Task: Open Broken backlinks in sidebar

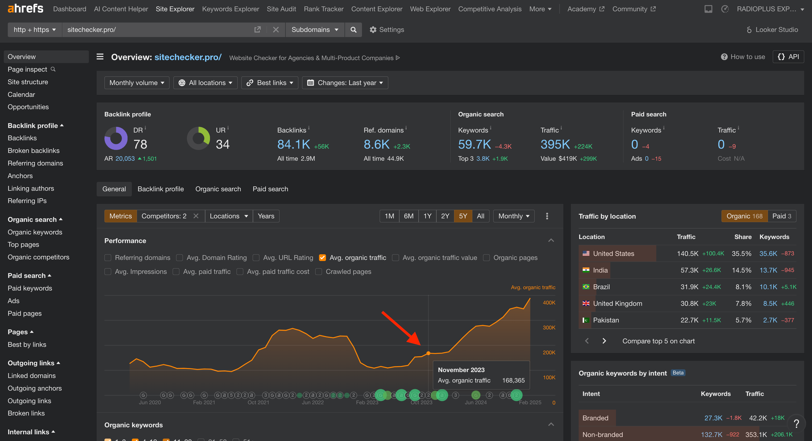Action: tap(33, 150)
